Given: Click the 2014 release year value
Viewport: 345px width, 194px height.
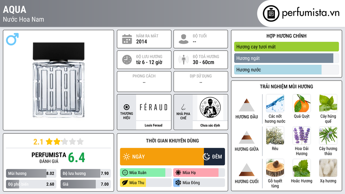Looking at the screenshot, I should [142, 41].
